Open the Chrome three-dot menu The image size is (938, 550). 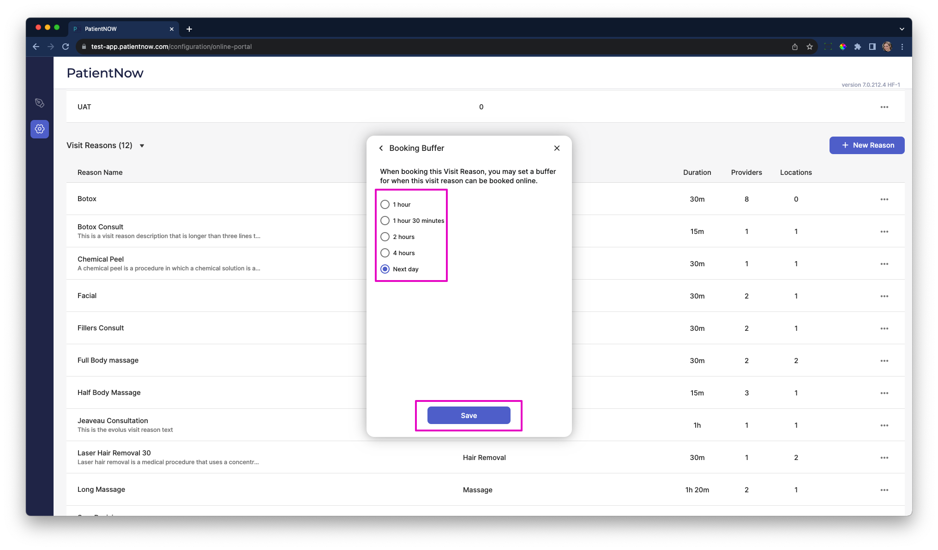coord(902,47)
